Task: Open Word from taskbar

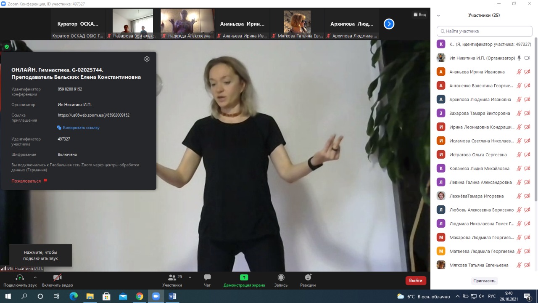Action: [172, 296]
